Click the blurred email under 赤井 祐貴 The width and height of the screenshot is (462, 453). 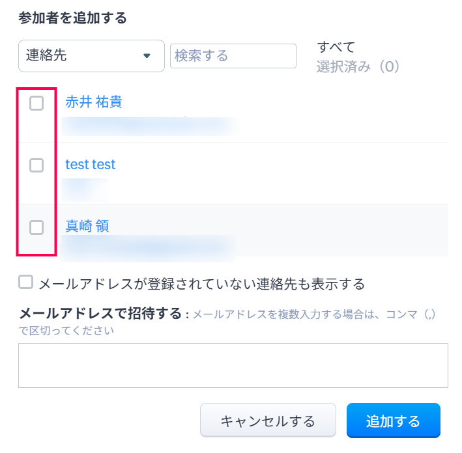coord(149,124)
